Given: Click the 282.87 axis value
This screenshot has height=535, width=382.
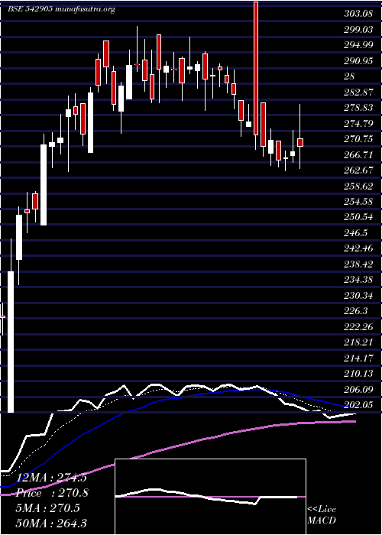Looking at the screenshot, I should tap(358, 92).
